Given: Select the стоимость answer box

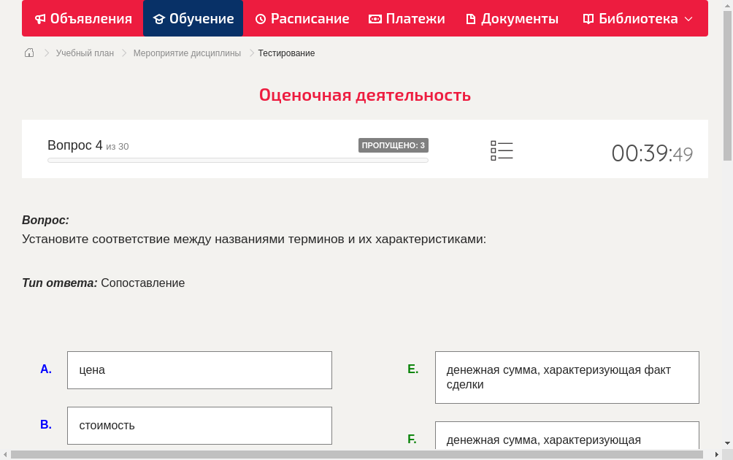Looking at the screenshot, I should pyautogui.click(x=199, y=425).
